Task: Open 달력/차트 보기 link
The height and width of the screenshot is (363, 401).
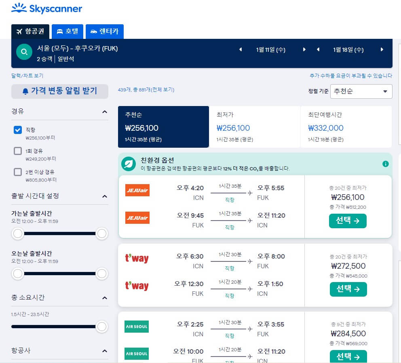Action: coord(27,76)
